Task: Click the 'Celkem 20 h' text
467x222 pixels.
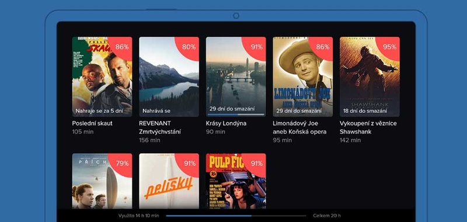Action: tap(327, 216)
